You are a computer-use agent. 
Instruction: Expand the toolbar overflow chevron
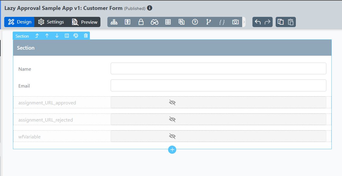coord(244,22)
